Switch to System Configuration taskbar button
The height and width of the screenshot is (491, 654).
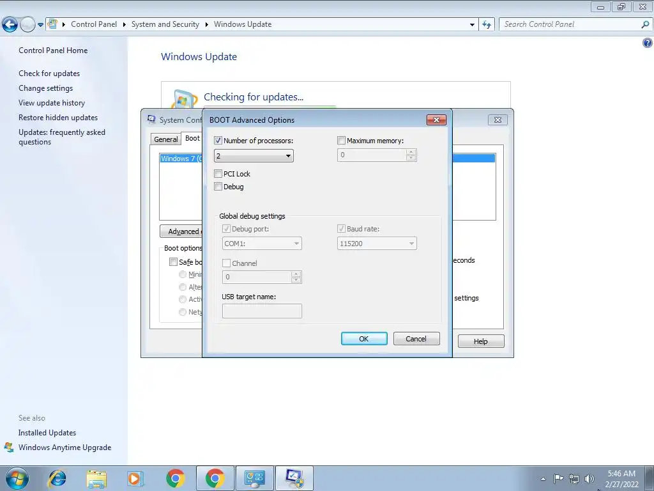click(x=294, y=478)
